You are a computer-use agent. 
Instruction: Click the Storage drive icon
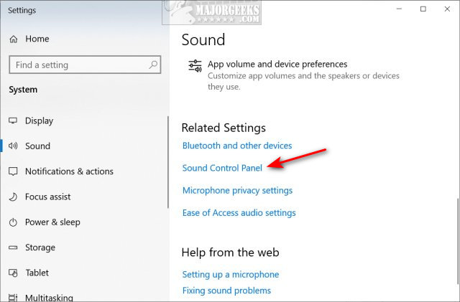13,247
